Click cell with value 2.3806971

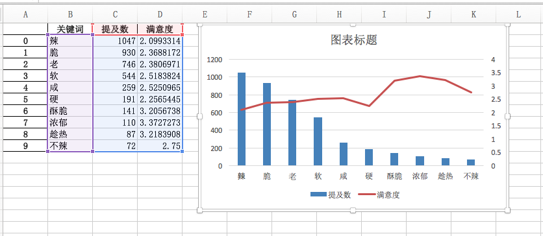[160, 64]
